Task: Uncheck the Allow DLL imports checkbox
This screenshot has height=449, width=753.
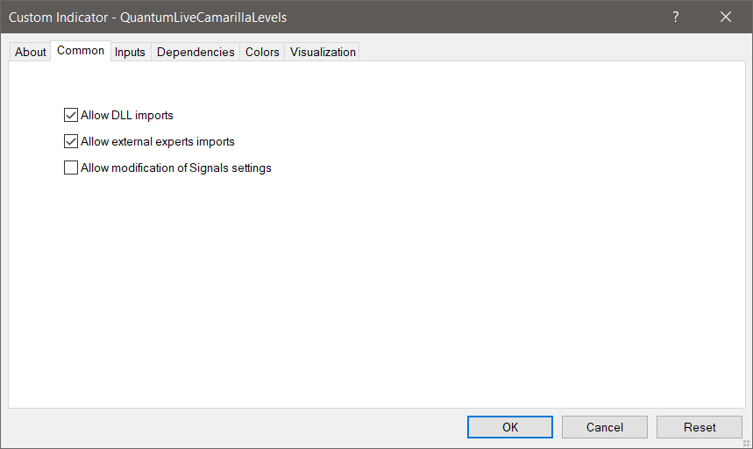Action: [x=71, y=115]
